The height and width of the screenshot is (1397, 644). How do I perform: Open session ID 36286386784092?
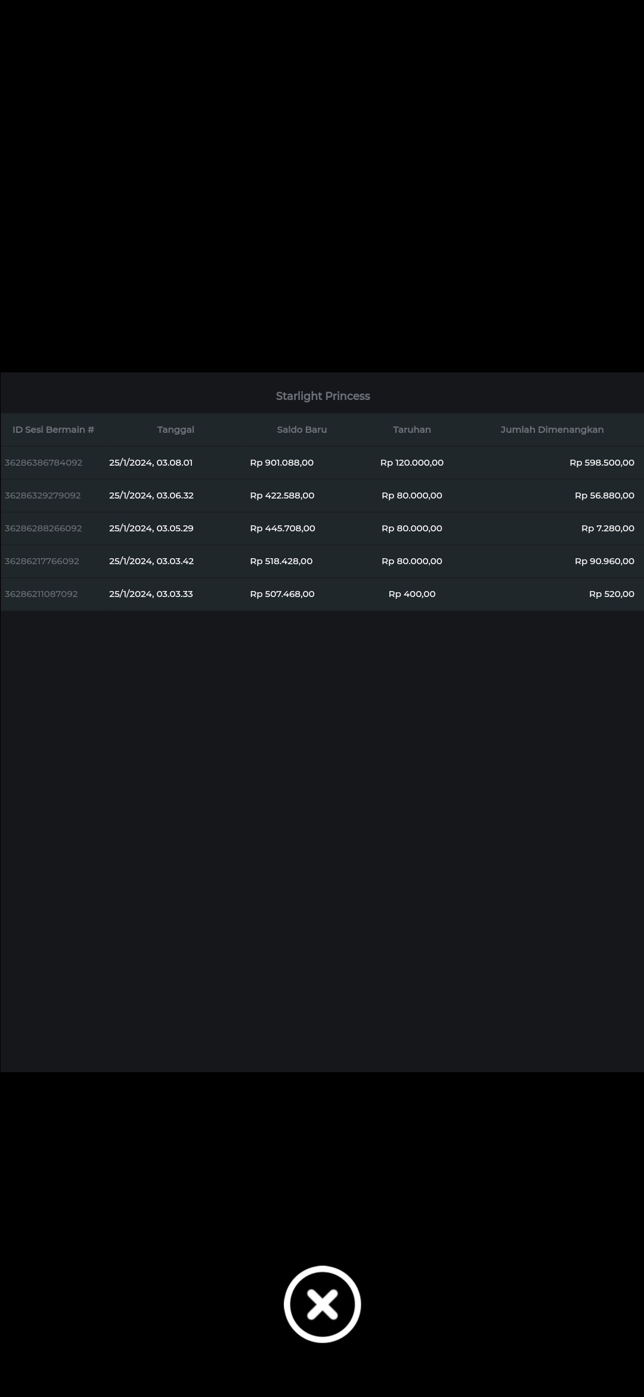click(44, 463)
